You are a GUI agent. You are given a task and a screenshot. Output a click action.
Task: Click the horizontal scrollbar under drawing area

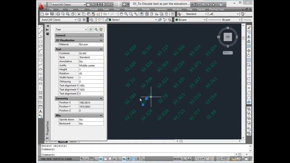pos(208,141)
